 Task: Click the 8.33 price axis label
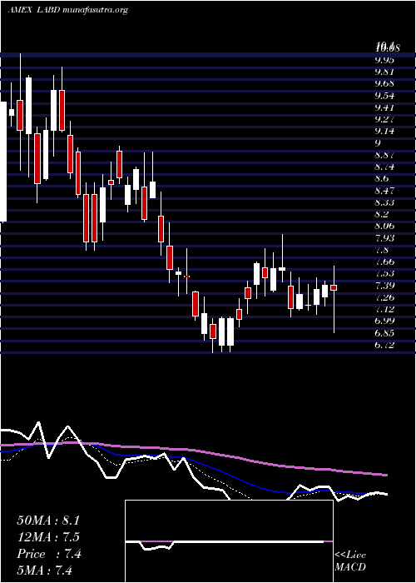[384, 202]
